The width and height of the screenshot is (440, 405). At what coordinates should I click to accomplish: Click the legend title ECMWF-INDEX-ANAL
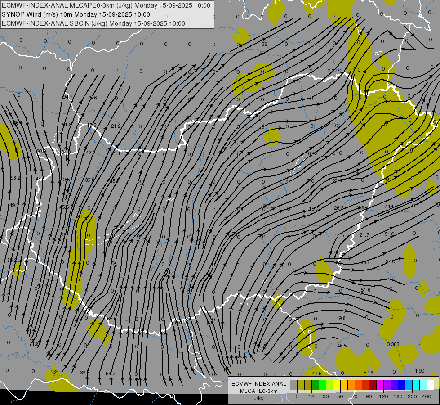(x=259, y=384)
